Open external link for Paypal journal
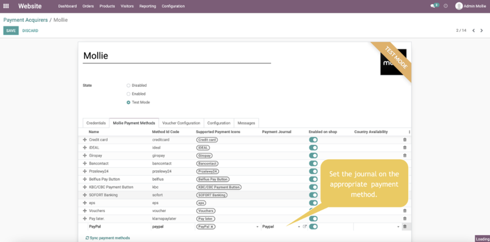 (305, 227)
